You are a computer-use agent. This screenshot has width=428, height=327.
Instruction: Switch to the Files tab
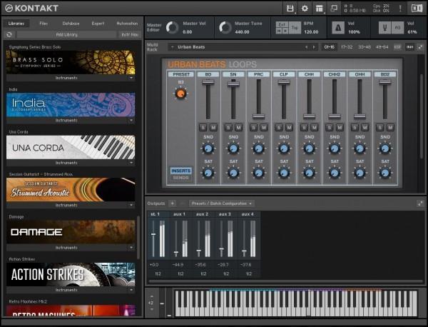point(44,24)
